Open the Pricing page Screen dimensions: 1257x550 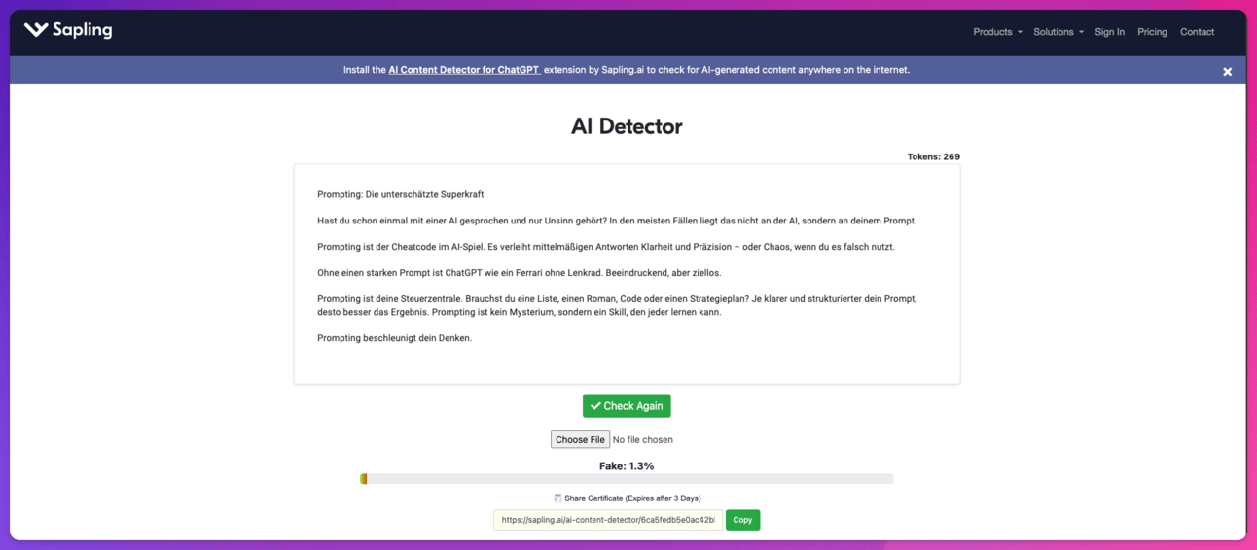pyautogui.click(x=1152, y=32)
